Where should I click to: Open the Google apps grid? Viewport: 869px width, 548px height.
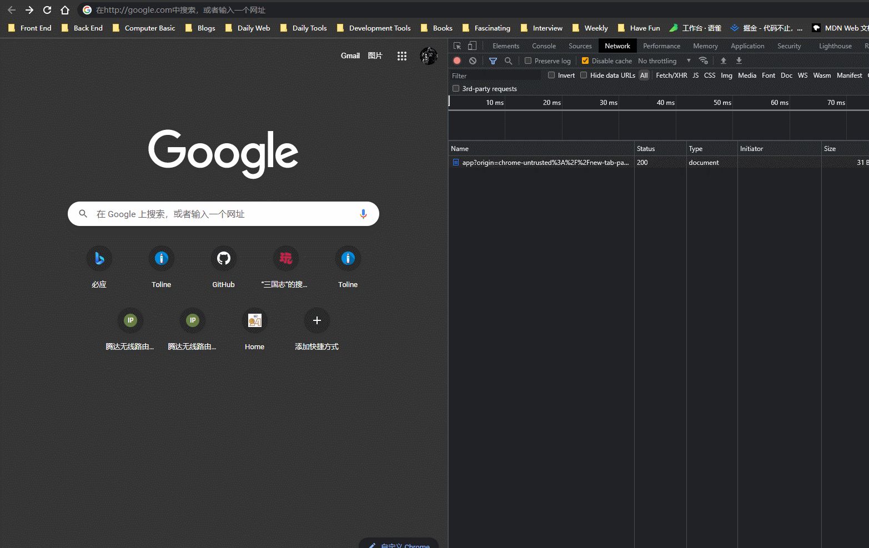402,56
